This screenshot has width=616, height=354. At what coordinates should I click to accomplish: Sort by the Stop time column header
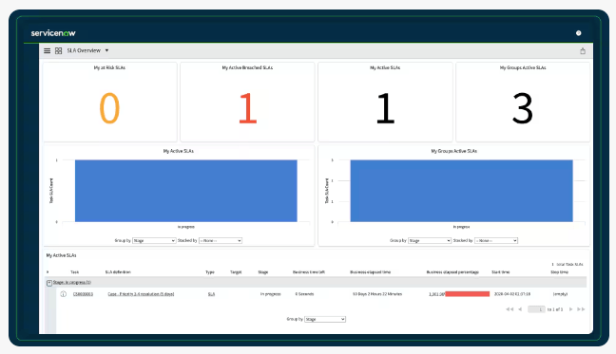(x=559, y=272)
